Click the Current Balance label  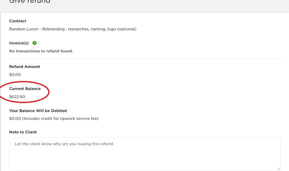pyautogui.click(x=25, y=89)
